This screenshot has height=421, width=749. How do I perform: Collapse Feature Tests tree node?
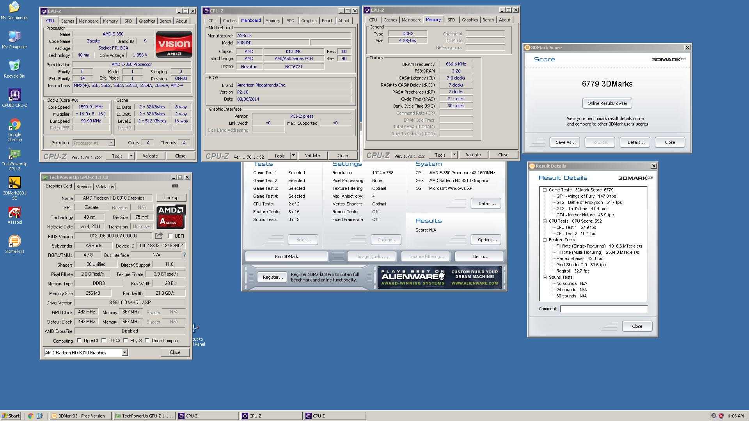click(x=545, y=240)
